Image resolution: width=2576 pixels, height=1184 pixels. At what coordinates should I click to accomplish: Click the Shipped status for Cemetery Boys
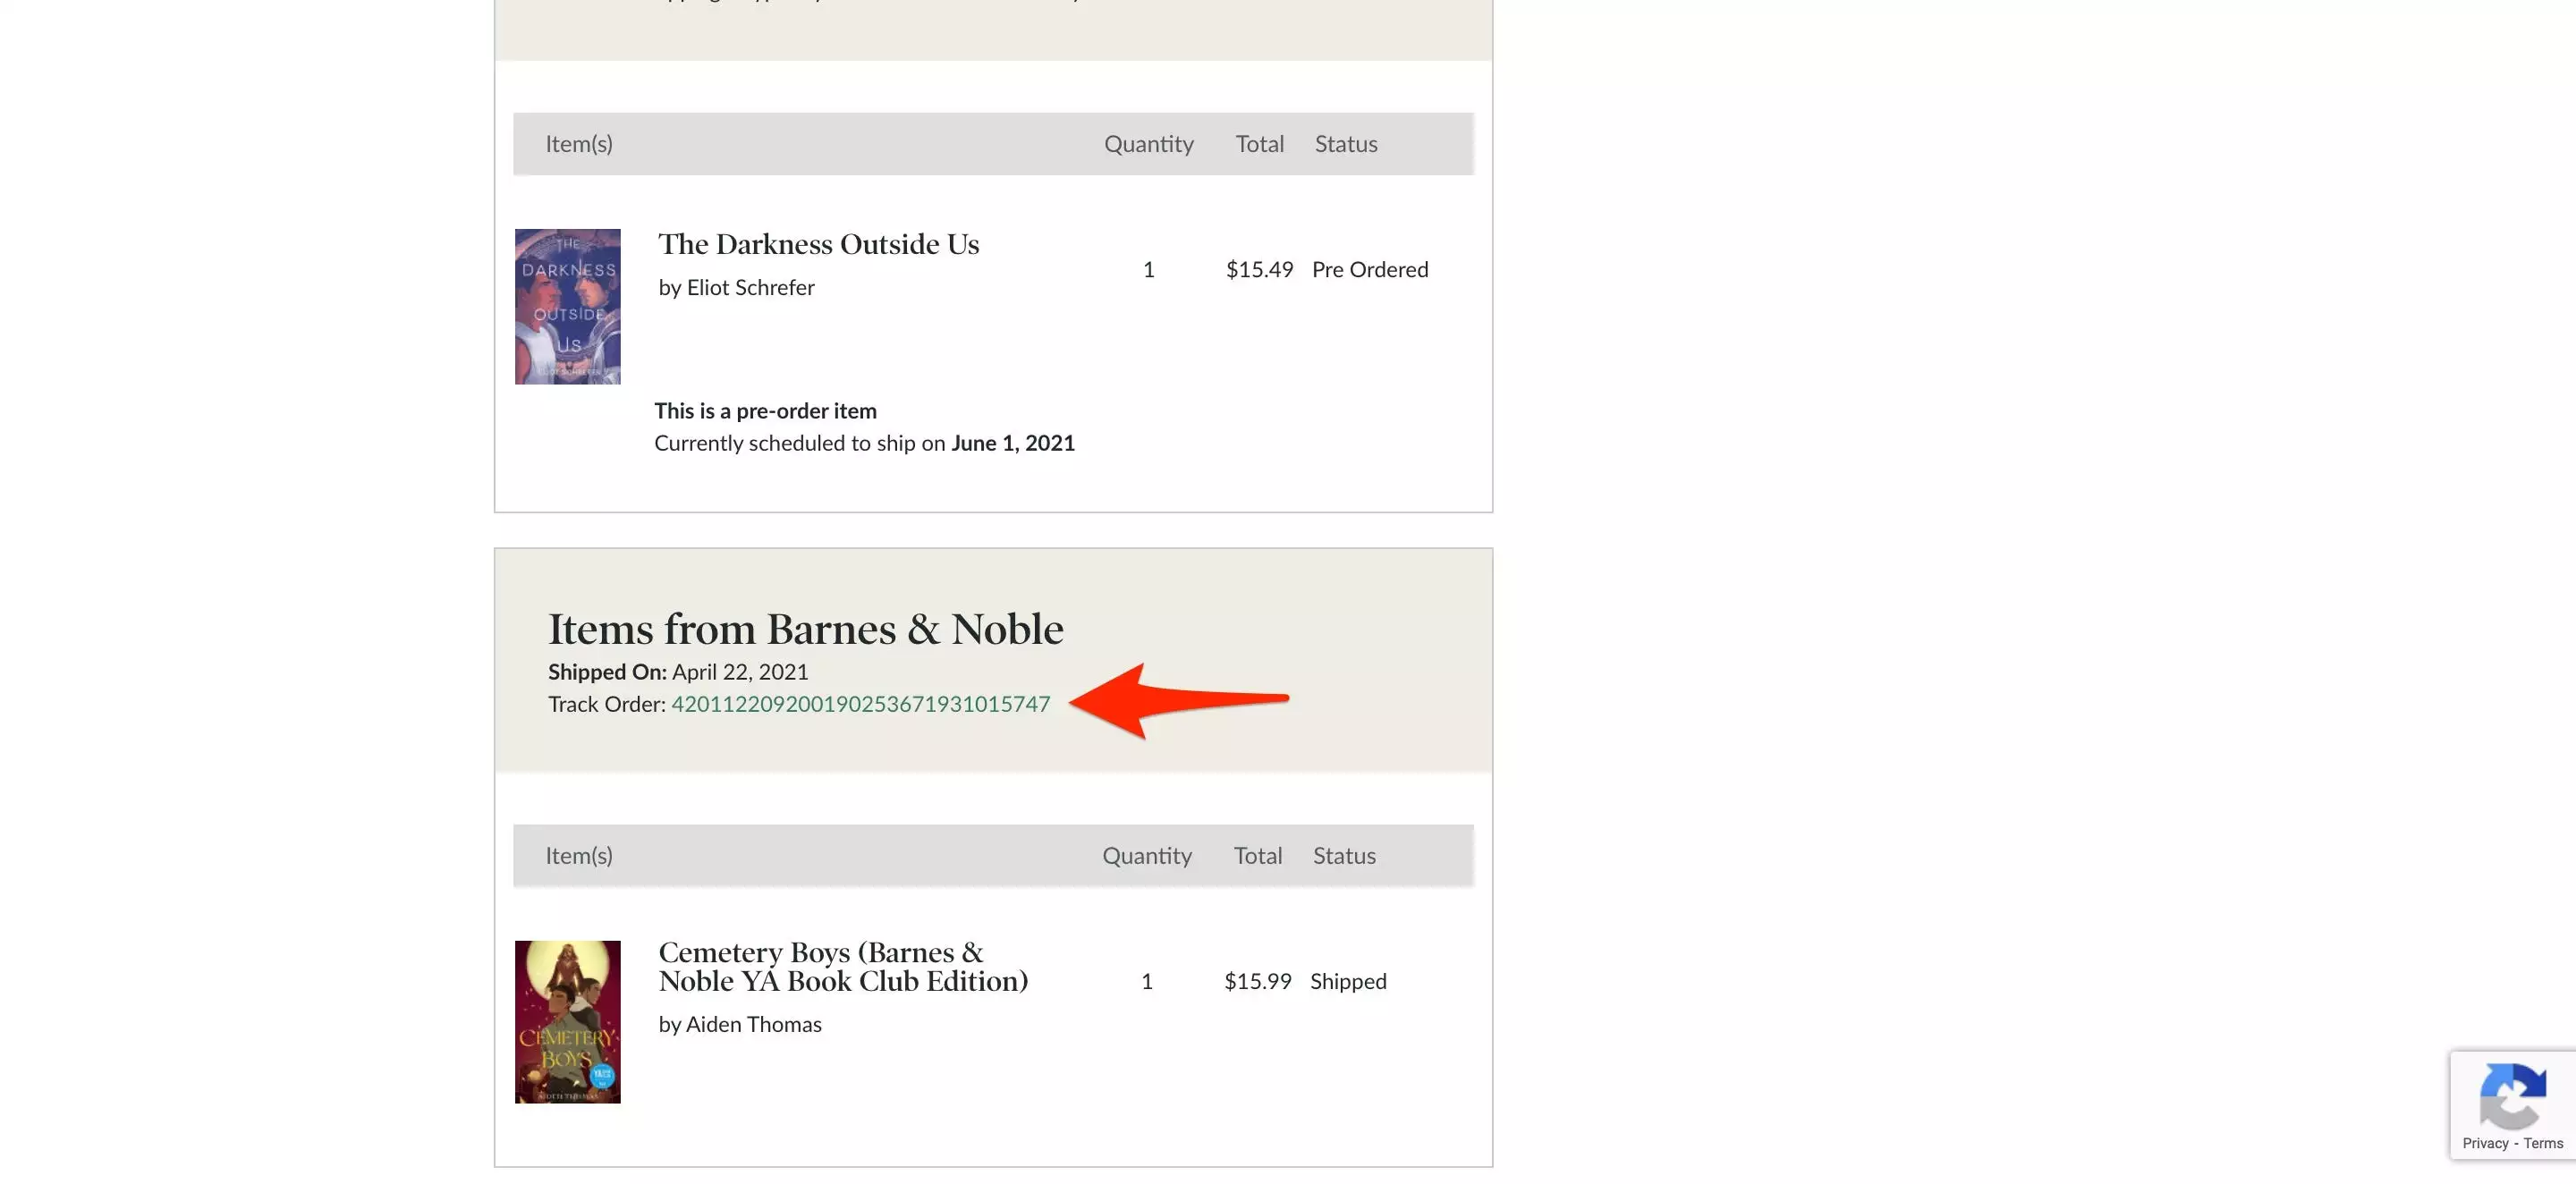1348,981
